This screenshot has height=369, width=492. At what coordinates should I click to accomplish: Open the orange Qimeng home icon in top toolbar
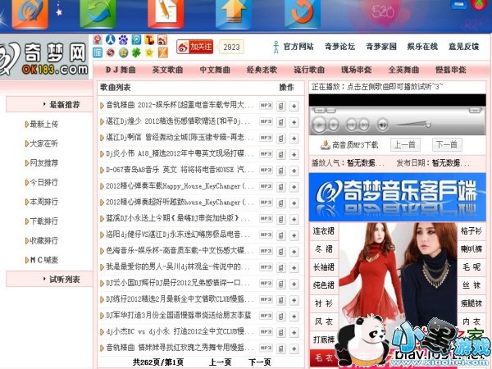click(x=30, y=13)
